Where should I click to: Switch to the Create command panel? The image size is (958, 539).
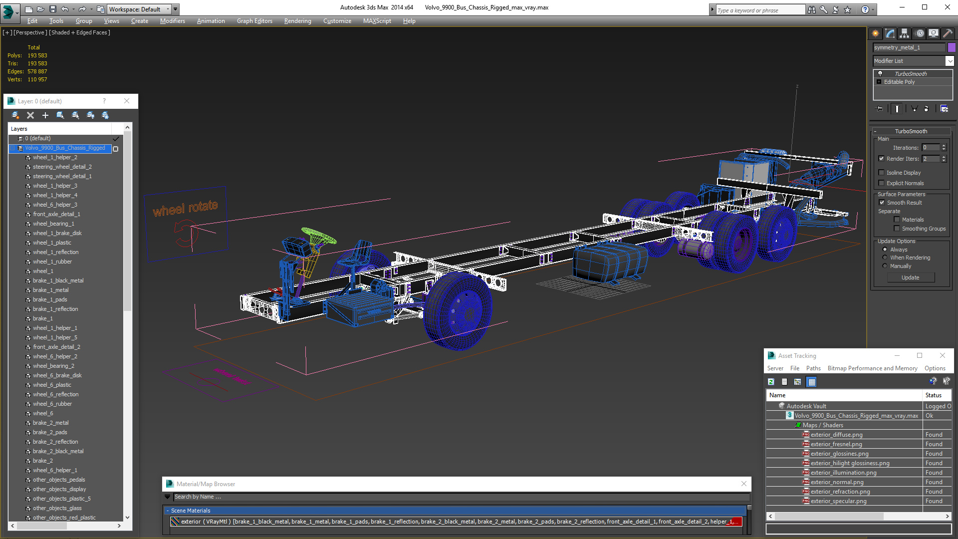(876, 33)
